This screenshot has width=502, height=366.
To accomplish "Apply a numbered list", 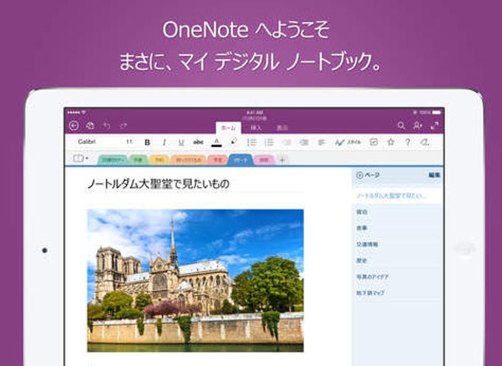I will click(x=269, y=142).
